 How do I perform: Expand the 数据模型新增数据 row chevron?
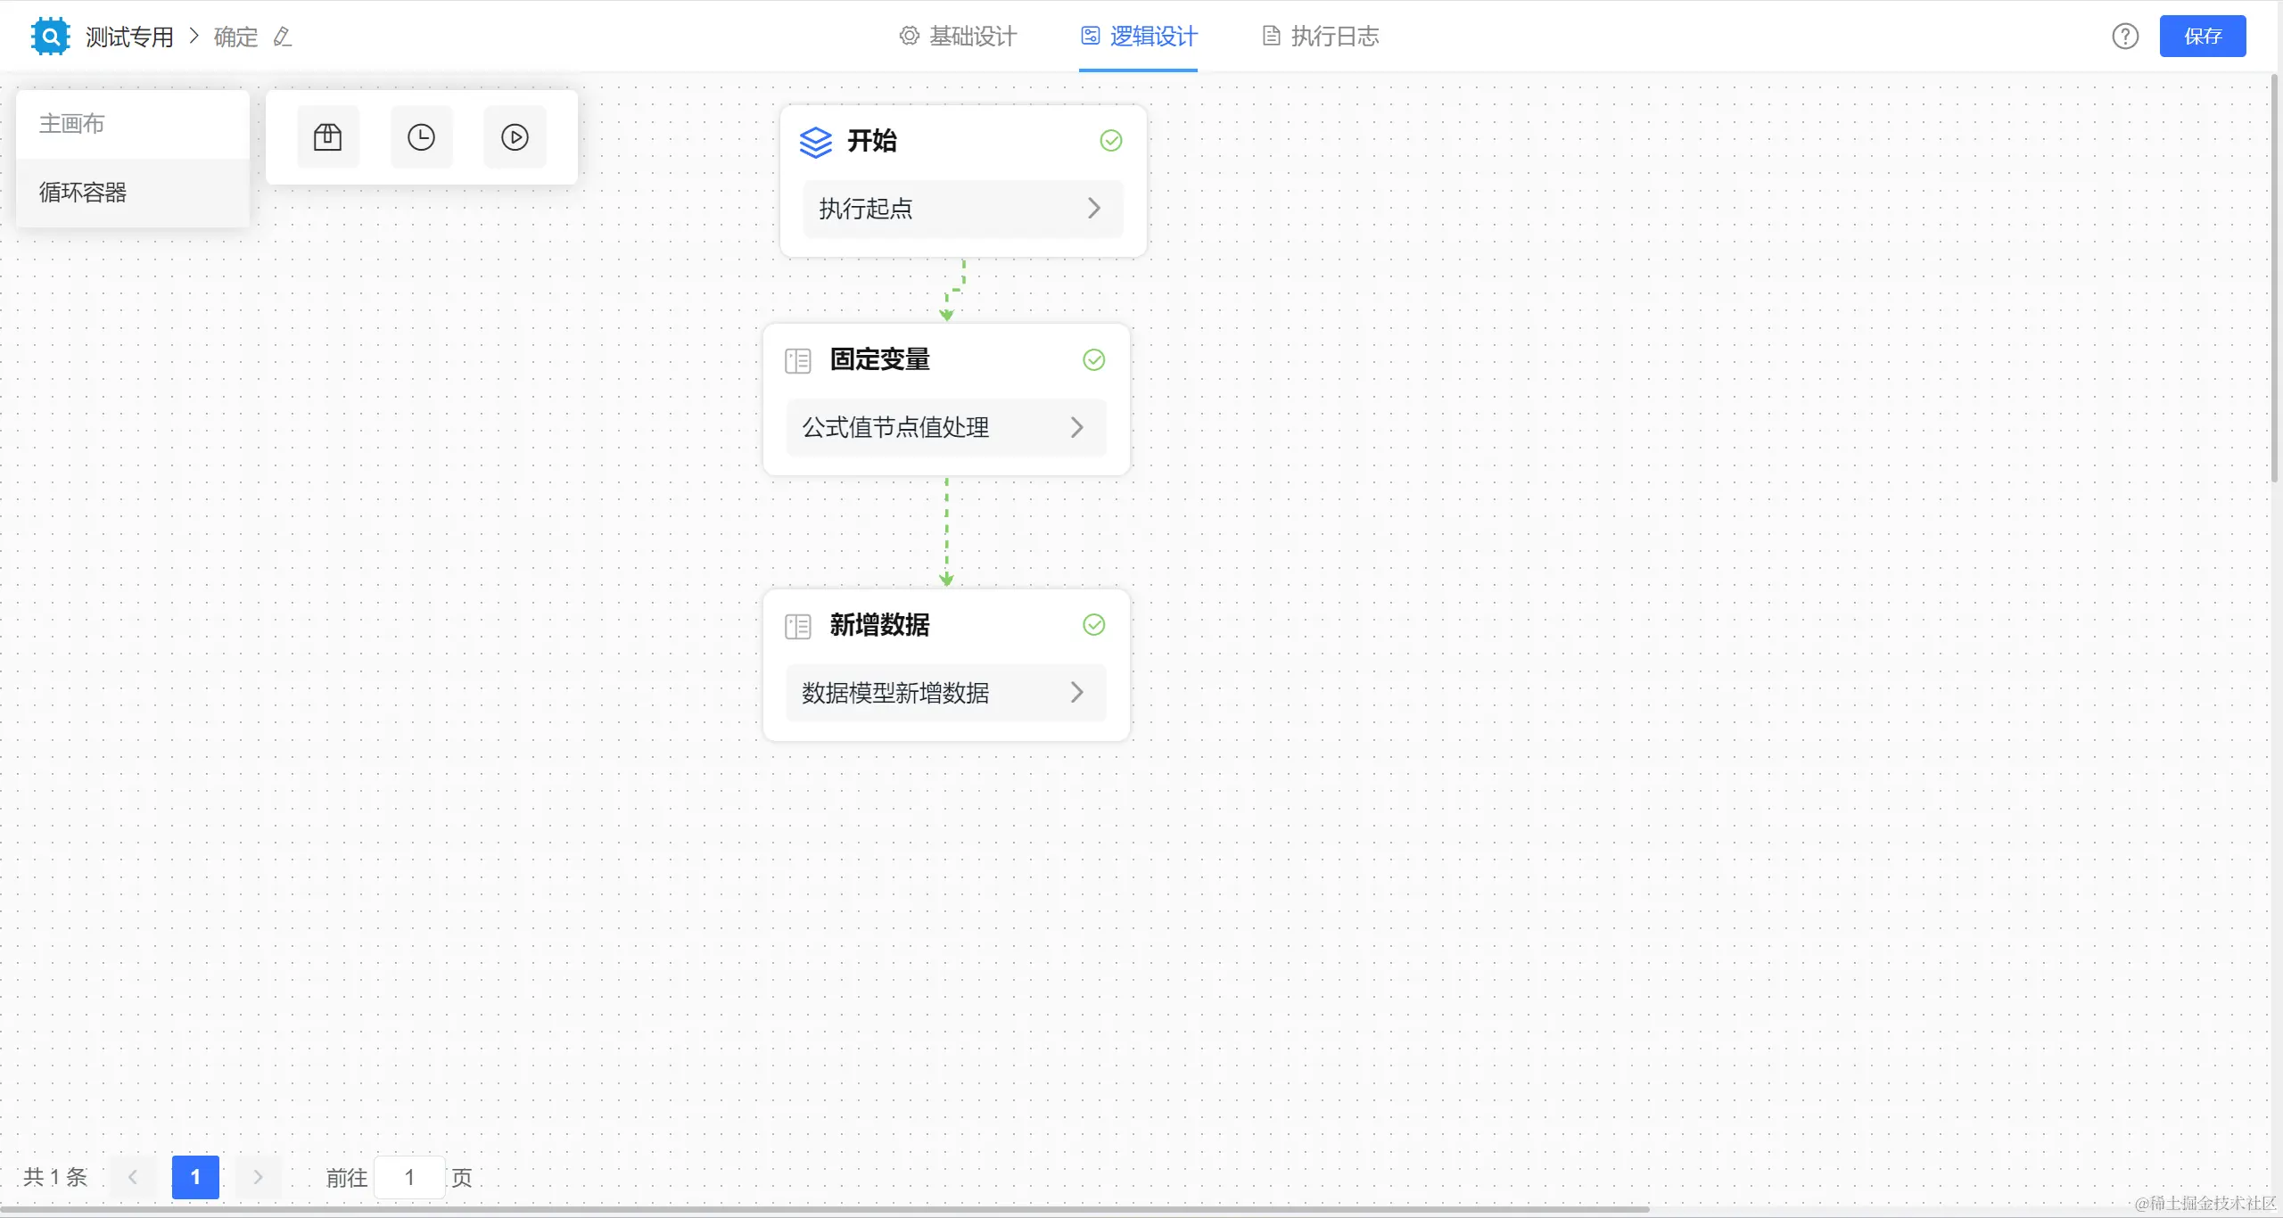pyautogui.click(x=1076, y=693)
